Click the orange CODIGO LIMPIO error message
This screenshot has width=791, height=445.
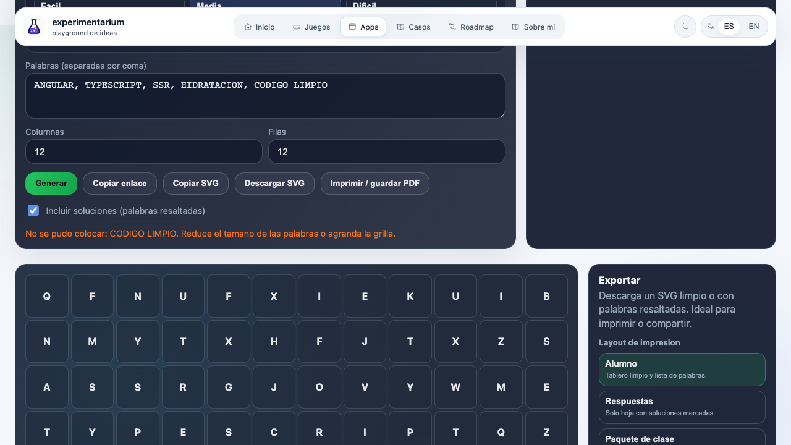pos(210,234)
